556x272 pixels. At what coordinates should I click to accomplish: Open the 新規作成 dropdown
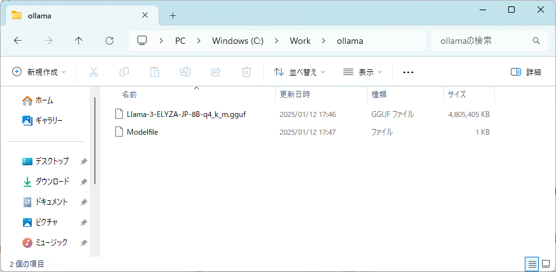click(x=39, y=72)
